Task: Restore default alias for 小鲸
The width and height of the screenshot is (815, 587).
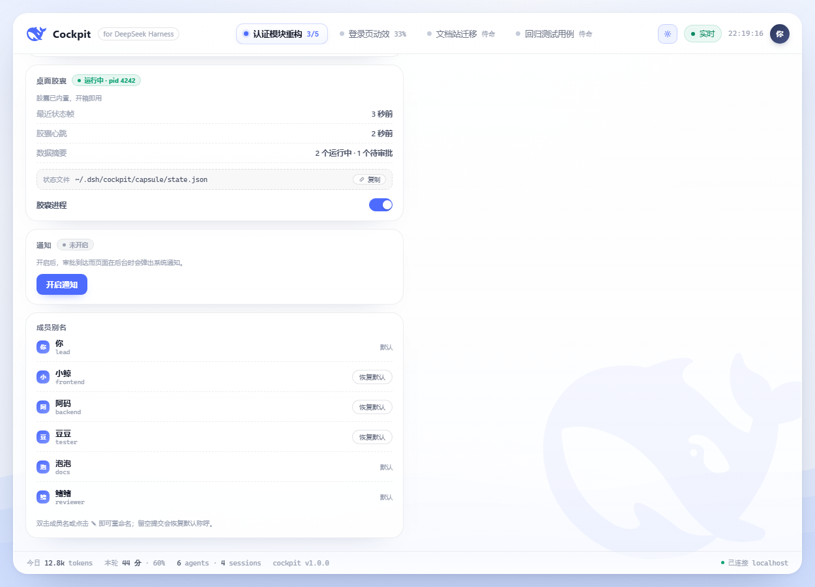Action: click(x=372, y=377)
